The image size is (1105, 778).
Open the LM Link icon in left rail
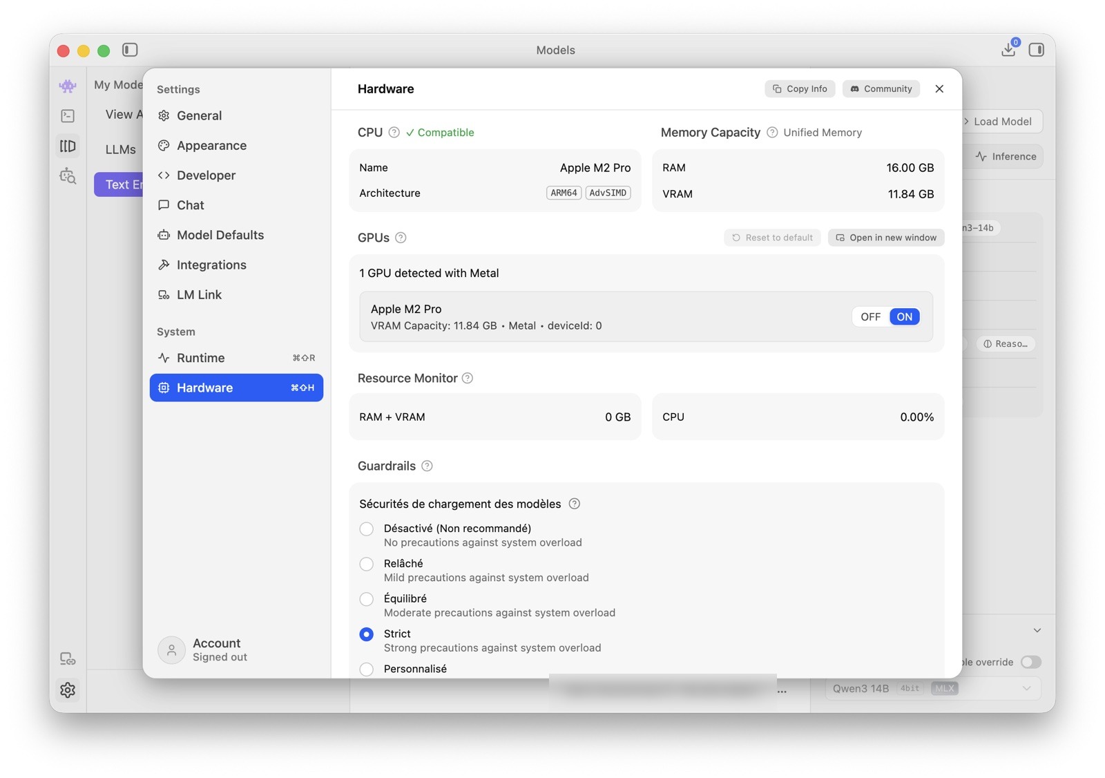coord(68,659)
